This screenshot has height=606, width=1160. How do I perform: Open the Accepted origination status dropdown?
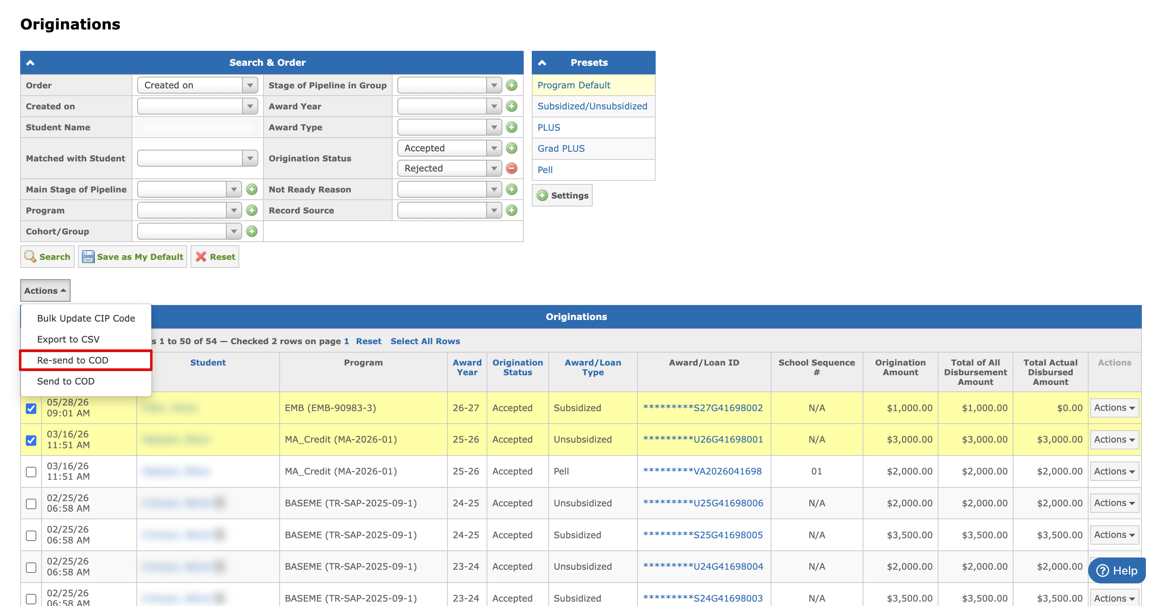click(x=449, y=148)
